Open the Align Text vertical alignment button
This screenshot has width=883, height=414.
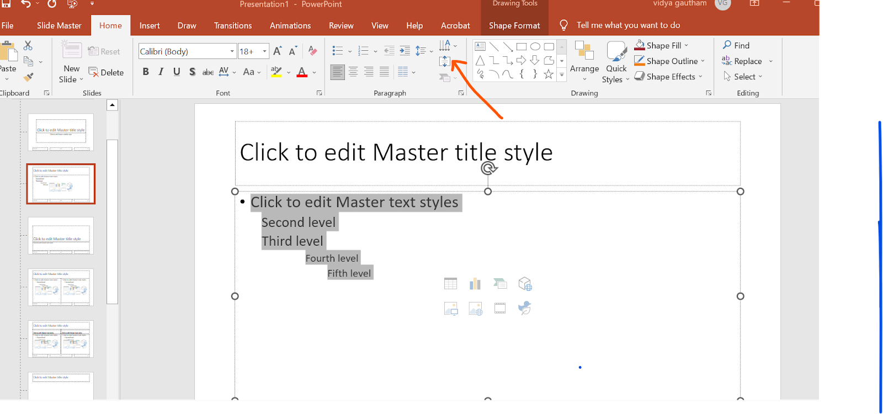click(x=445, y=61)
